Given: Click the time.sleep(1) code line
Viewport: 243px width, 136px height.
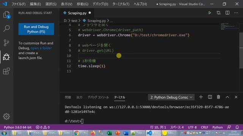Looking at the screenshot, I should 92,66.
